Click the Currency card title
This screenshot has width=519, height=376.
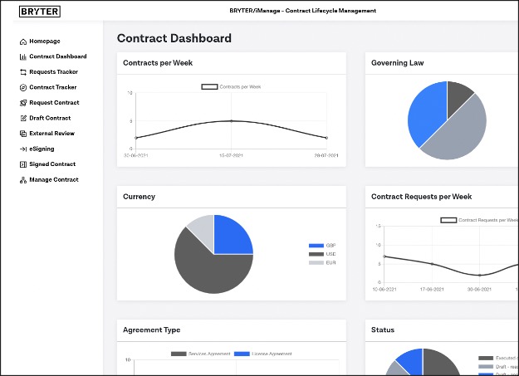pyautogui.click(x=139, y=197)
